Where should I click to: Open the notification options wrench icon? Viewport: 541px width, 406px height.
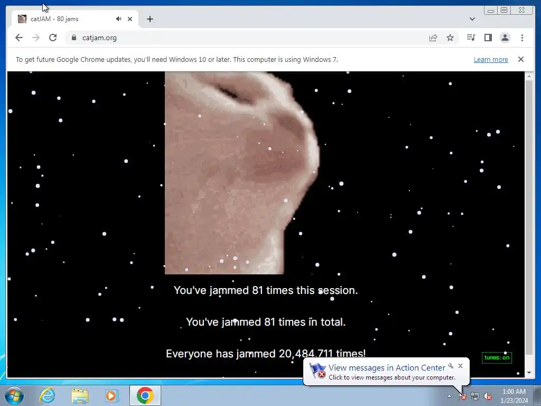(451, 366)
